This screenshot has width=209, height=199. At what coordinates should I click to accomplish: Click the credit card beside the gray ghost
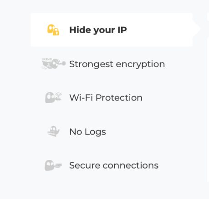tap(58, 165)
